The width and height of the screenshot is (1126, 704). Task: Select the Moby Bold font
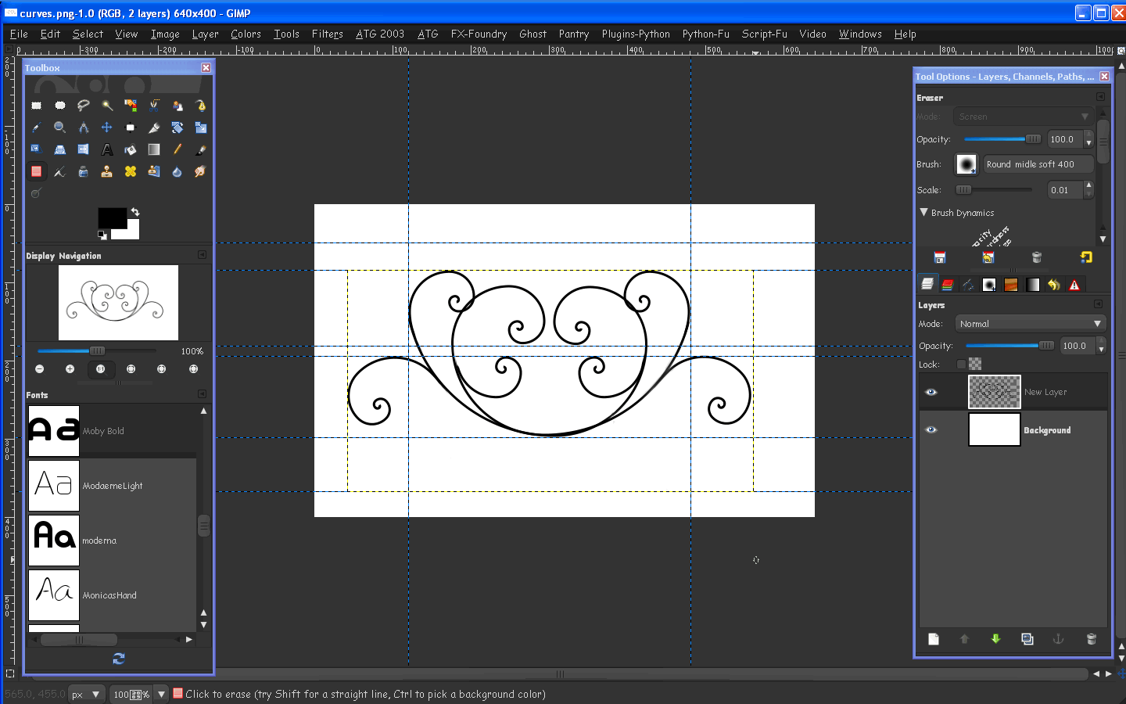112,430
